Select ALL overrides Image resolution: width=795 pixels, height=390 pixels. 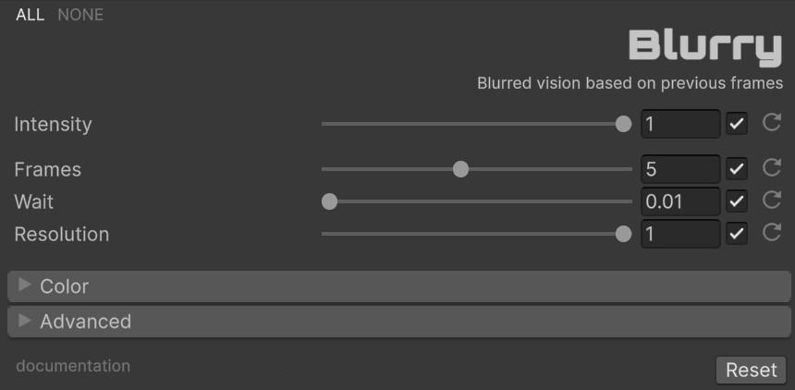(30, 15)
